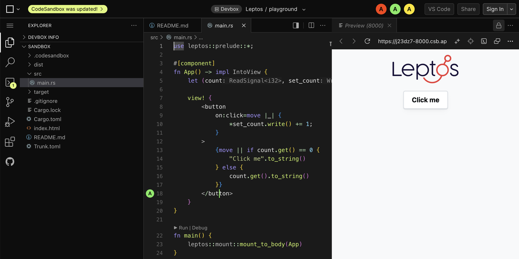Toggle the preview lock icon
The image size is (519, 259).
point(498,25)
